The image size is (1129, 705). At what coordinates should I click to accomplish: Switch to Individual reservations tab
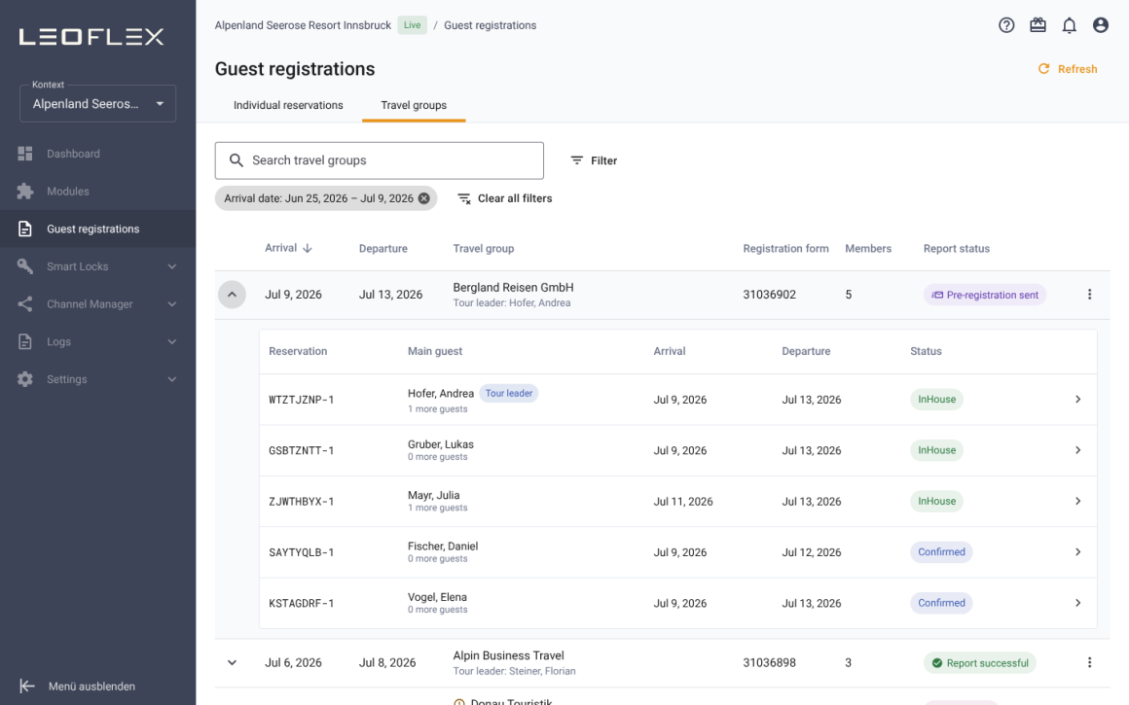(288, 105)
